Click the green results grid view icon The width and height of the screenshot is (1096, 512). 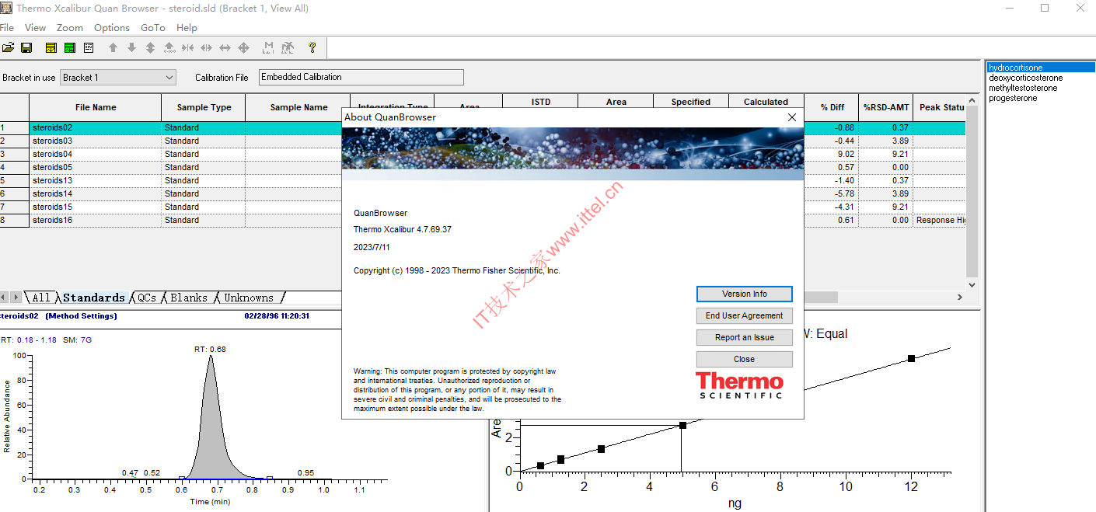pos(70,48)
